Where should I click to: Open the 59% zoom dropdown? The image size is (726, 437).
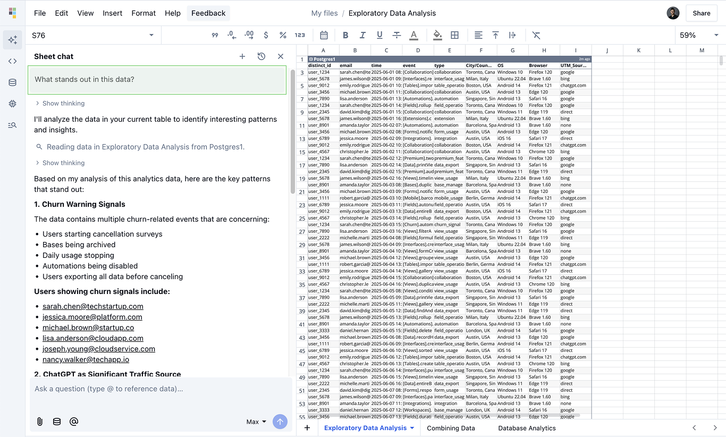(687, 35)
